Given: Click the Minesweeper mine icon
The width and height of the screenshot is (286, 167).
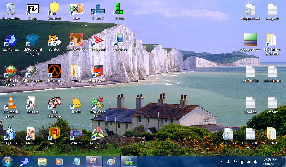Looking at the screenshot, I should coord(33,71).
